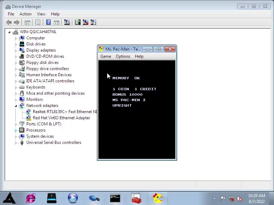Image resolution: width=274 pixels, height=205 pixels.
Task: Select Mice and other pointing devices label
Action: pyautogui.click(x=55, y=93)
